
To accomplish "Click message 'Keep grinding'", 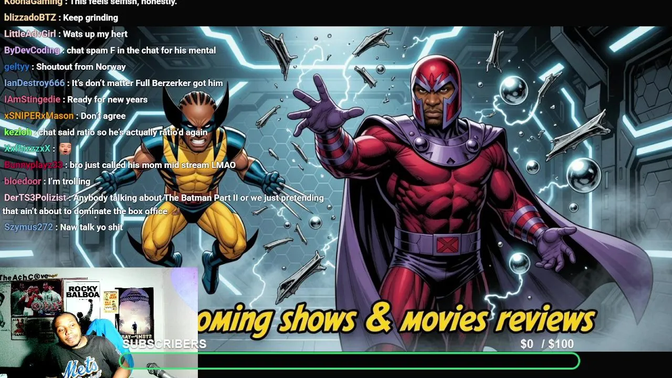I will point(90,17).
